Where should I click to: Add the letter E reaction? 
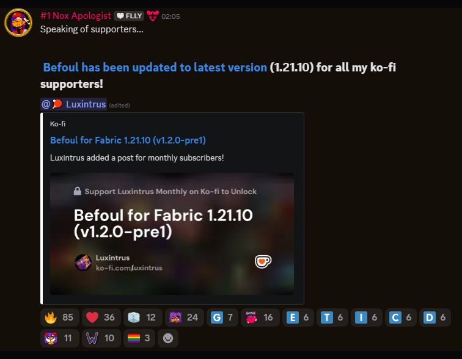coord(298,317)
